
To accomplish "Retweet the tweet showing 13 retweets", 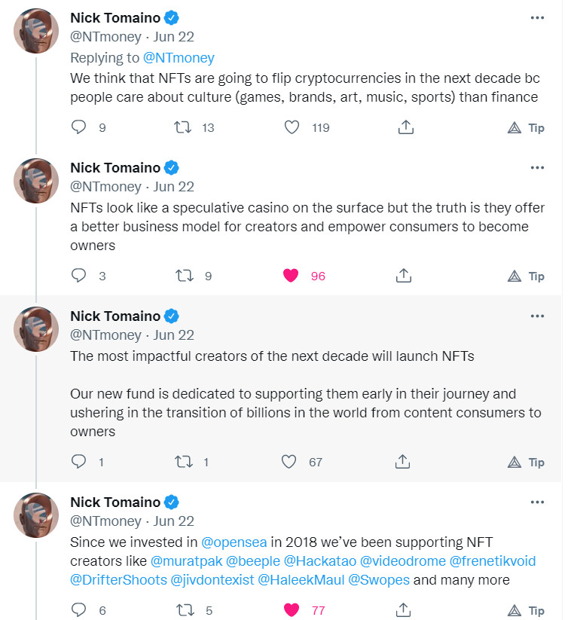I will tap(182, 127).
